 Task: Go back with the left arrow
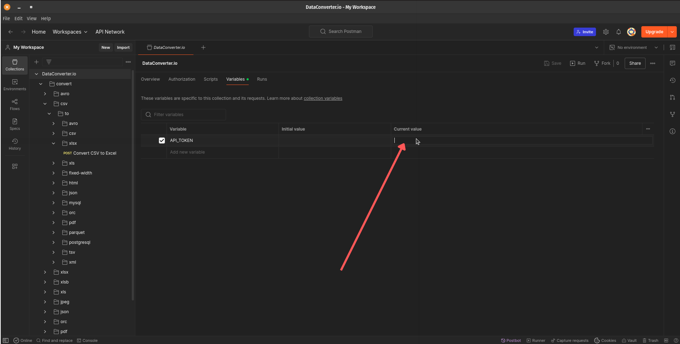click(x=11, y=32)
